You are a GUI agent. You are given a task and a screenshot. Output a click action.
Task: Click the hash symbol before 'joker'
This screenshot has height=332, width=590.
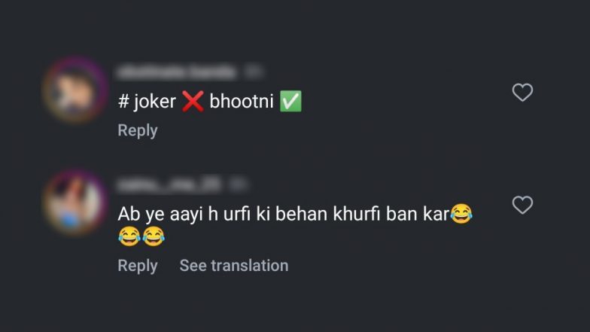(x=123, y=101)
